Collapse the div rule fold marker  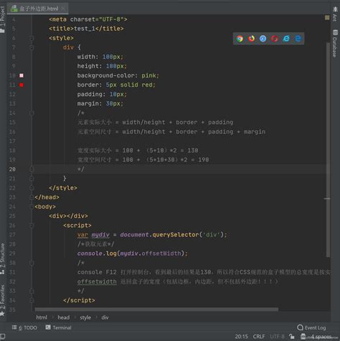[32, 47]
